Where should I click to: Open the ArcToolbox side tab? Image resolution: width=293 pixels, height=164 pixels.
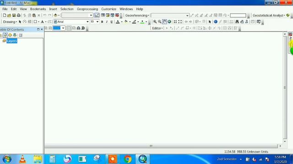coord(290,43)
